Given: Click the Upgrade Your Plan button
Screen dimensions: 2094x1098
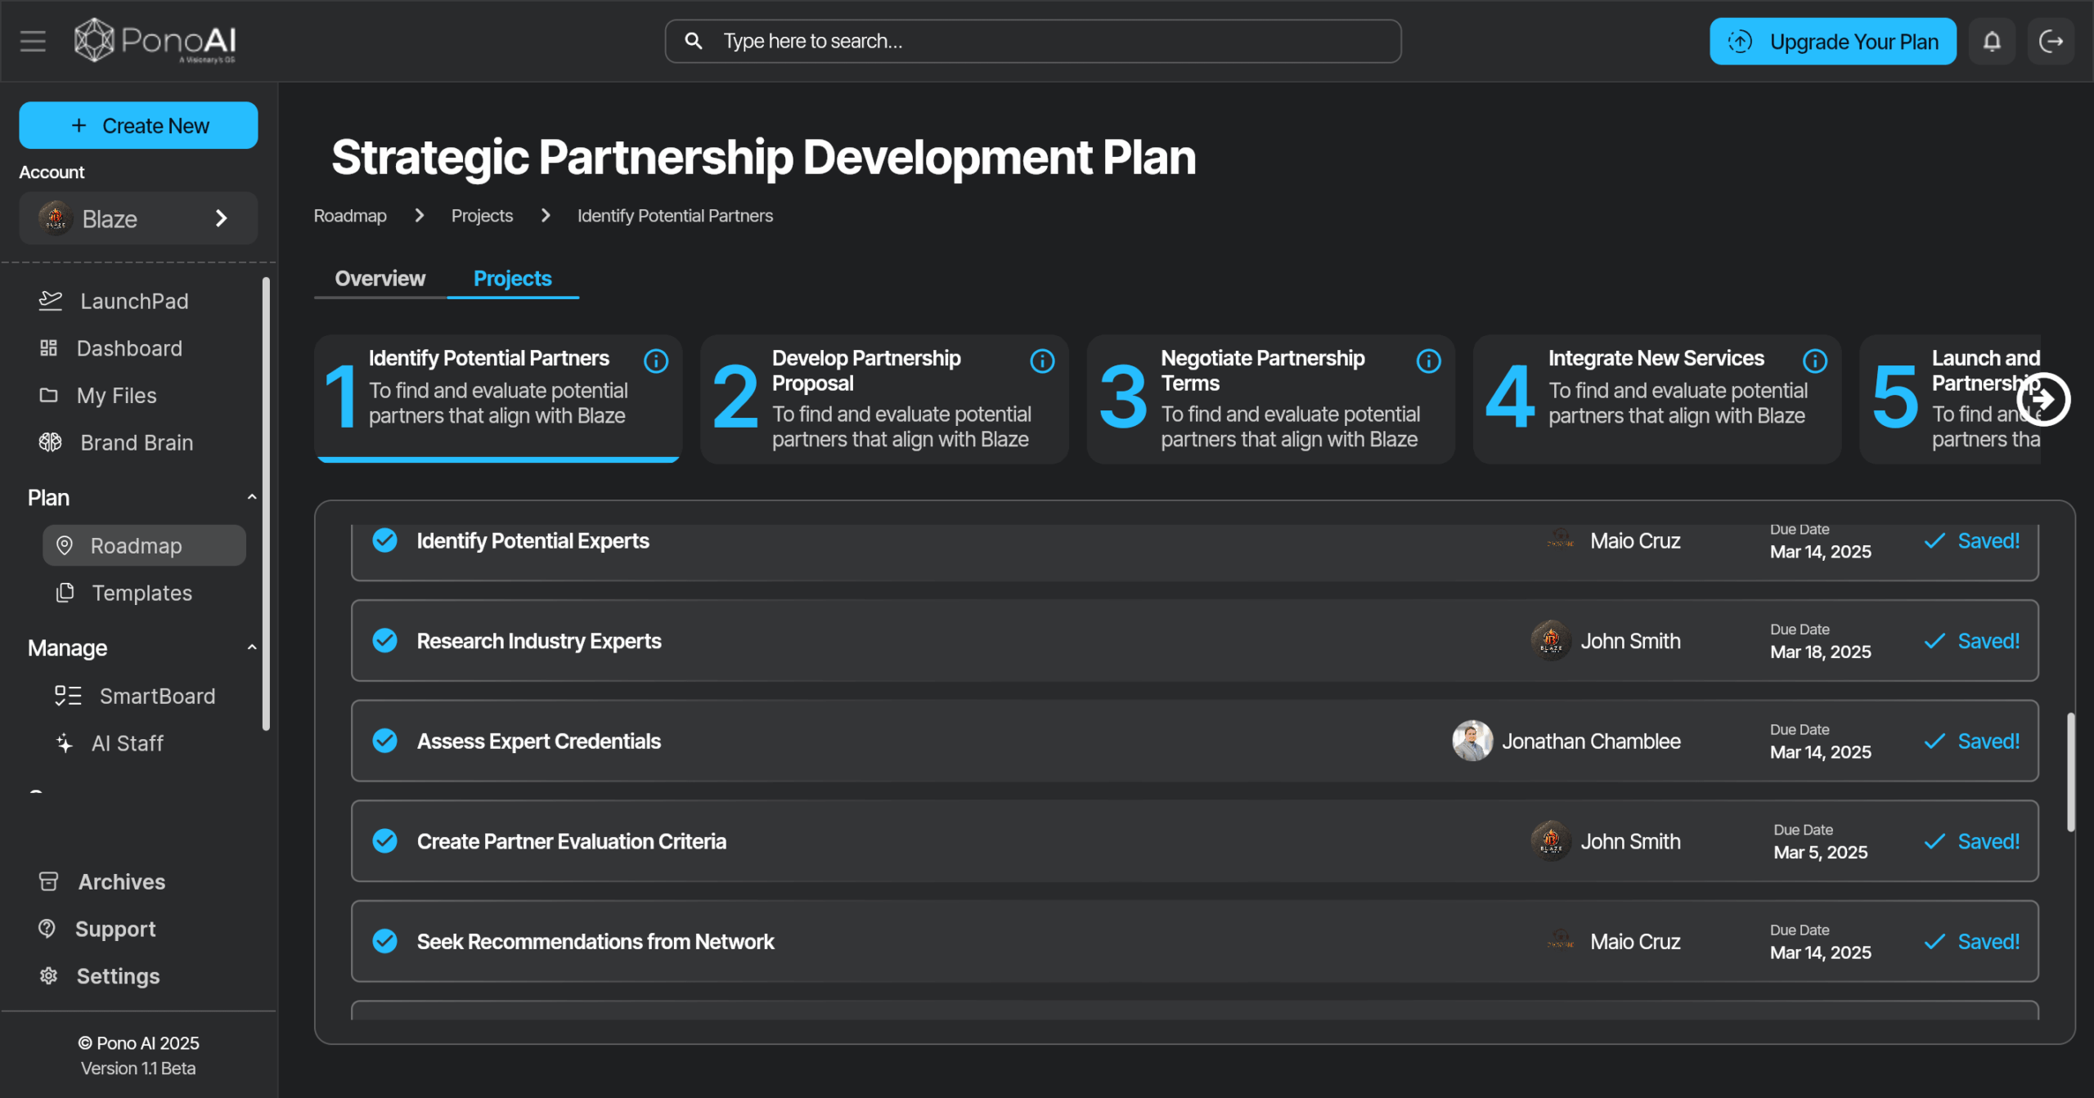Looking at the screenshot, I should [x=1832, y=42].
